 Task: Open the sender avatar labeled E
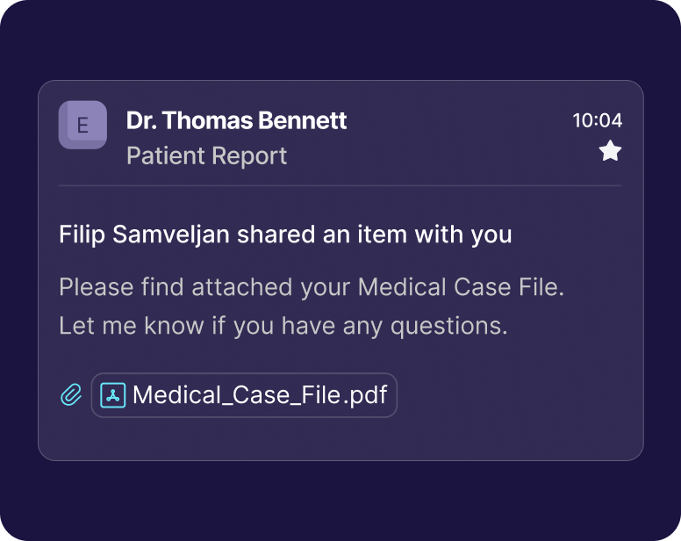point(82,125)
